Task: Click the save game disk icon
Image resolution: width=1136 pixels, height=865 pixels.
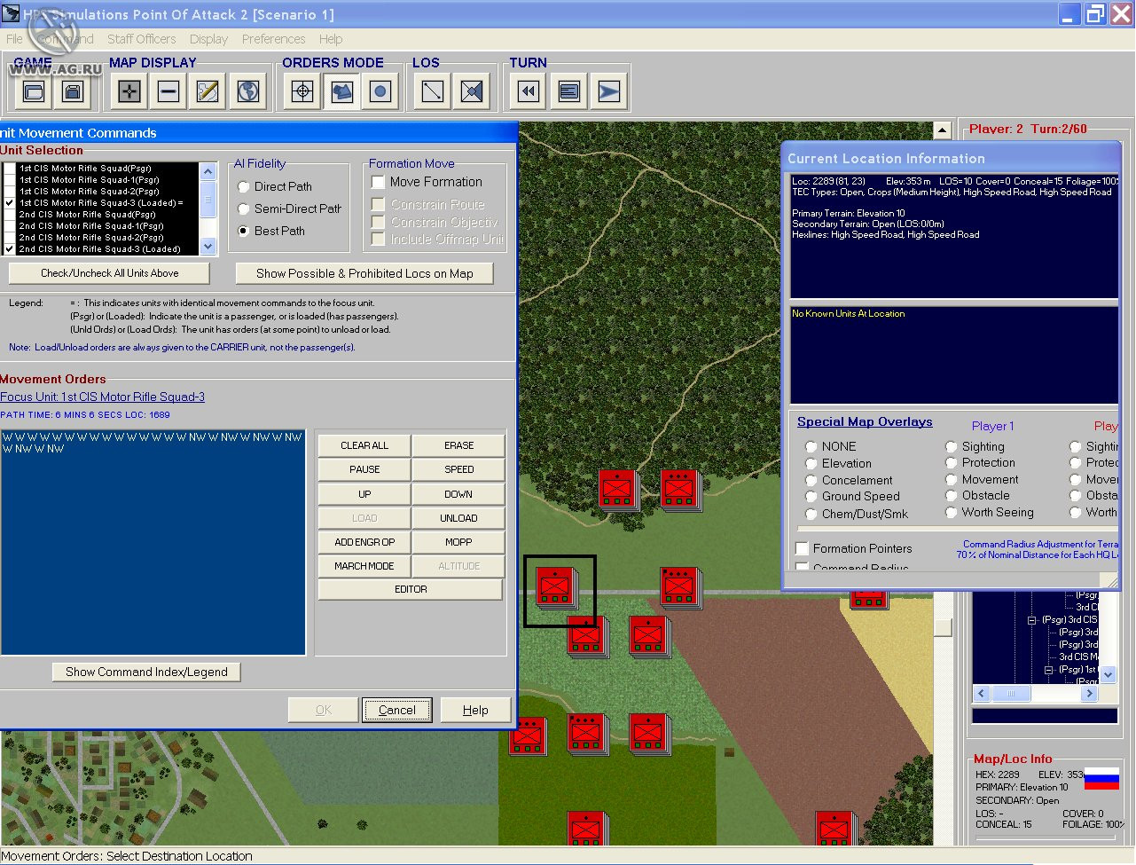Action: pos(73,91)
